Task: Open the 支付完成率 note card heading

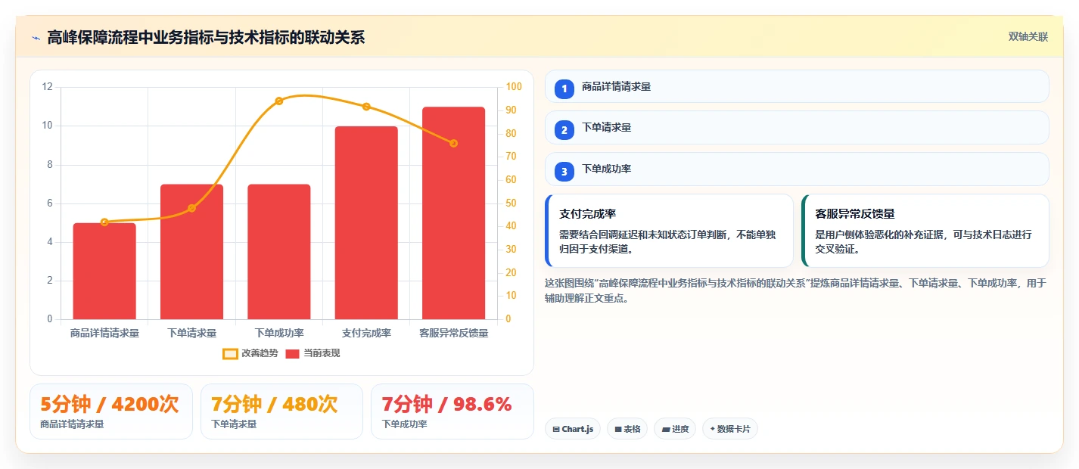Action: tap(587, 214)
